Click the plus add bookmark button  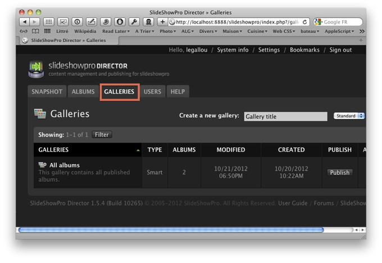pos(163,22)
